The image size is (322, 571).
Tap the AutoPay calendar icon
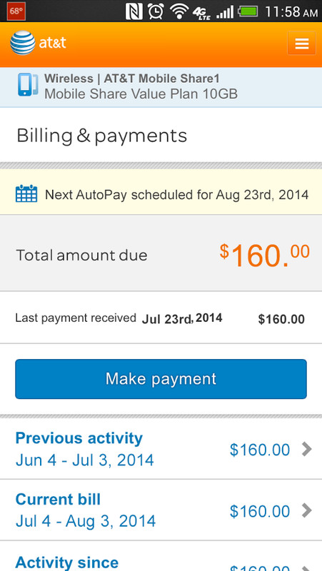click(x=26, y=193)
